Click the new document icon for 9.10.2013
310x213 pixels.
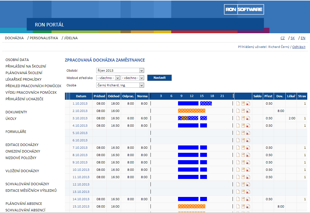click(x=238, y=162)
